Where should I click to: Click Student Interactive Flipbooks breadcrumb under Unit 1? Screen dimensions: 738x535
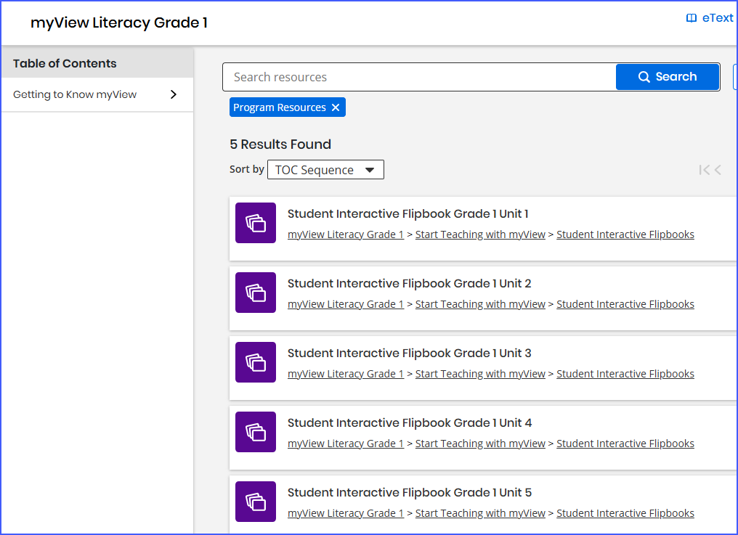point(625,234)
